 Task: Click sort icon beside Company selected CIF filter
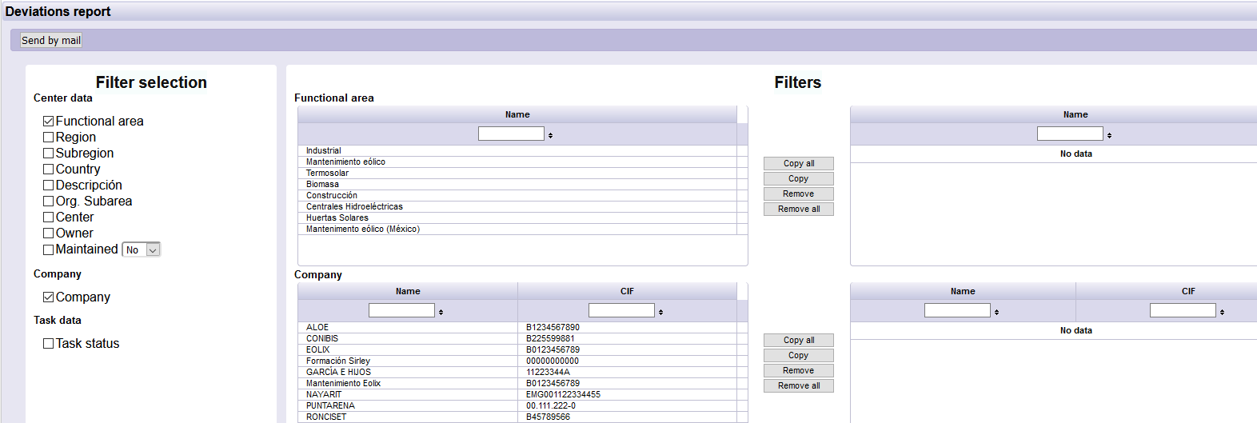1222,312
